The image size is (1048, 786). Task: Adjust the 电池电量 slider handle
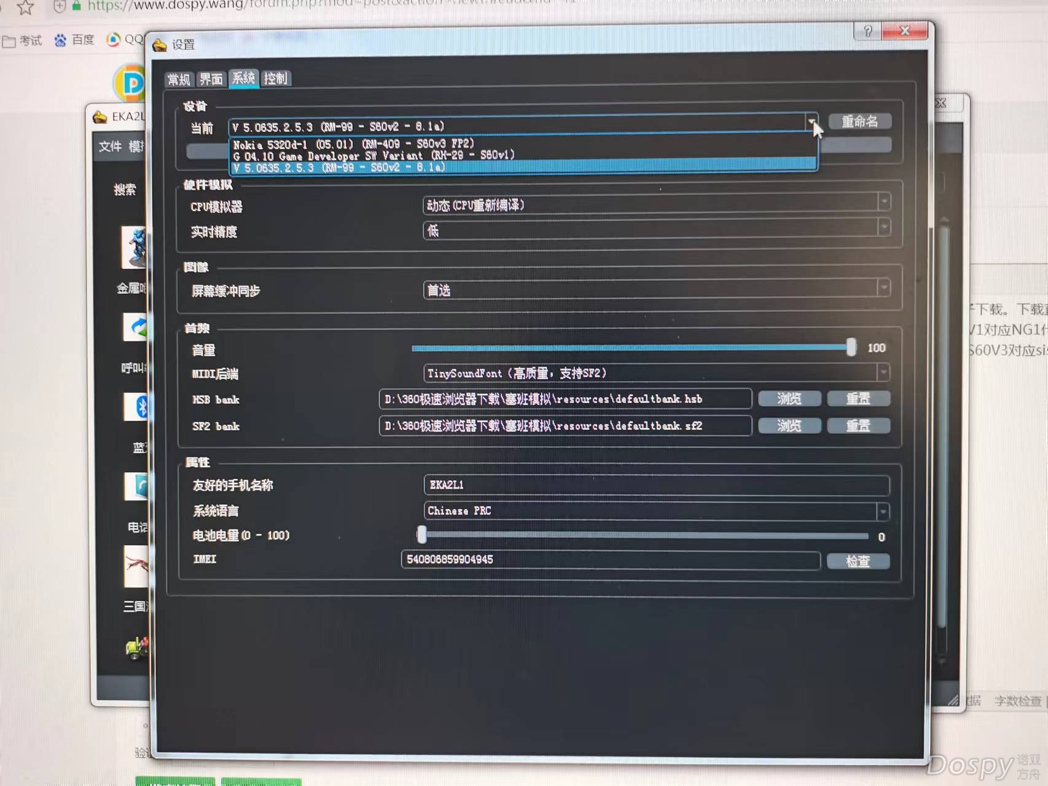pos(421,534)
